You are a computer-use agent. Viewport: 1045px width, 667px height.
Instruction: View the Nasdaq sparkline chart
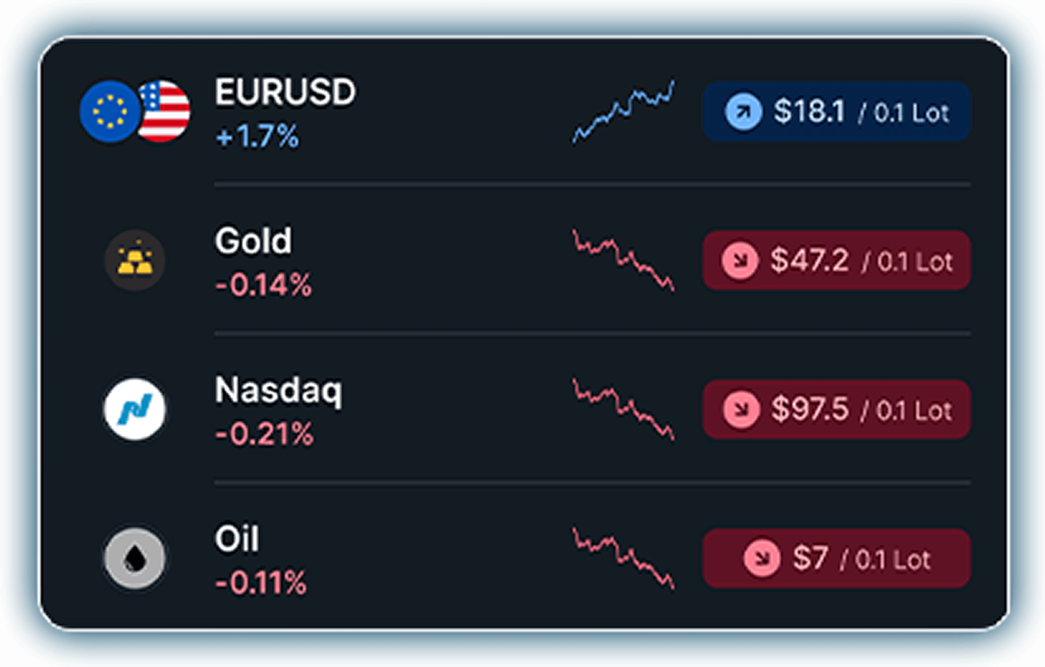click(x=623, y=409)
